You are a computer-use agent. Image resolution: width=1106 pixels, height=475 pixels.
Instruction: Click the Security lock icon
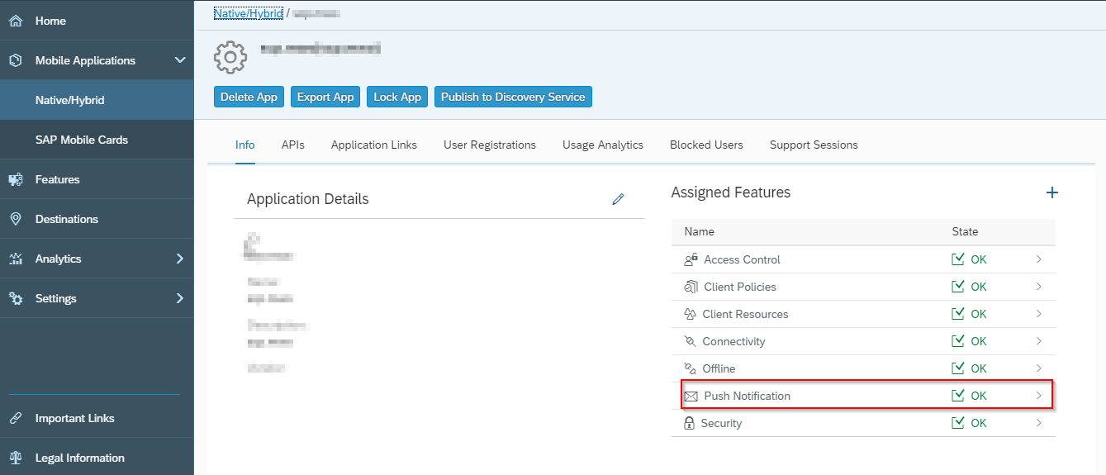coord(690,424)
